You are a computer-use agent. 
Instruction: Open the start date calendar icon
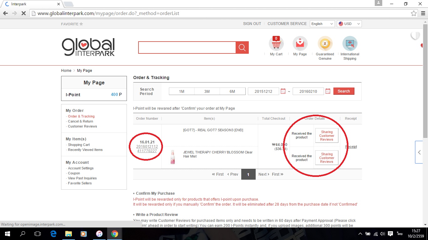[x=283, y=91]
